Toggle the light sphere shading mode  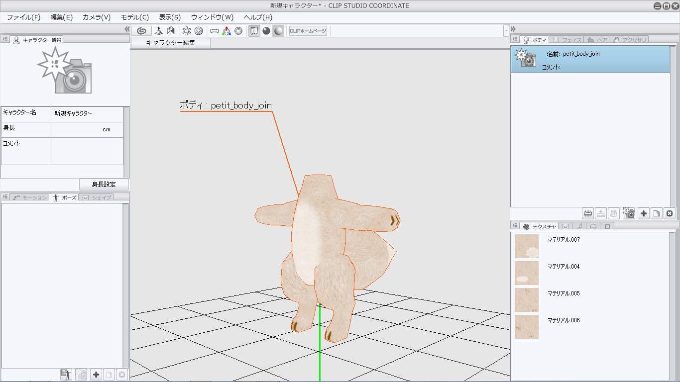(x=278, y=31)
